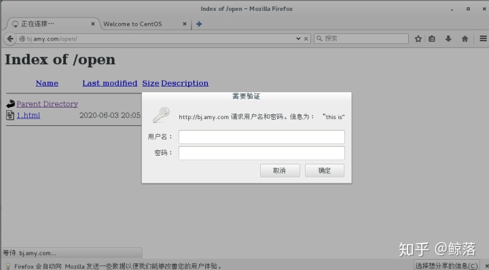Screen dimensions: 489x270
Task: Click the '需要验证' dialog title
Action: click(x=246, y=96)
